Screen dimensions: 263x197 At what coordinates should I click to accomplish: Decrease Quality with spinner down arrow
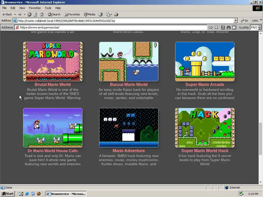(x=260, y=29)
